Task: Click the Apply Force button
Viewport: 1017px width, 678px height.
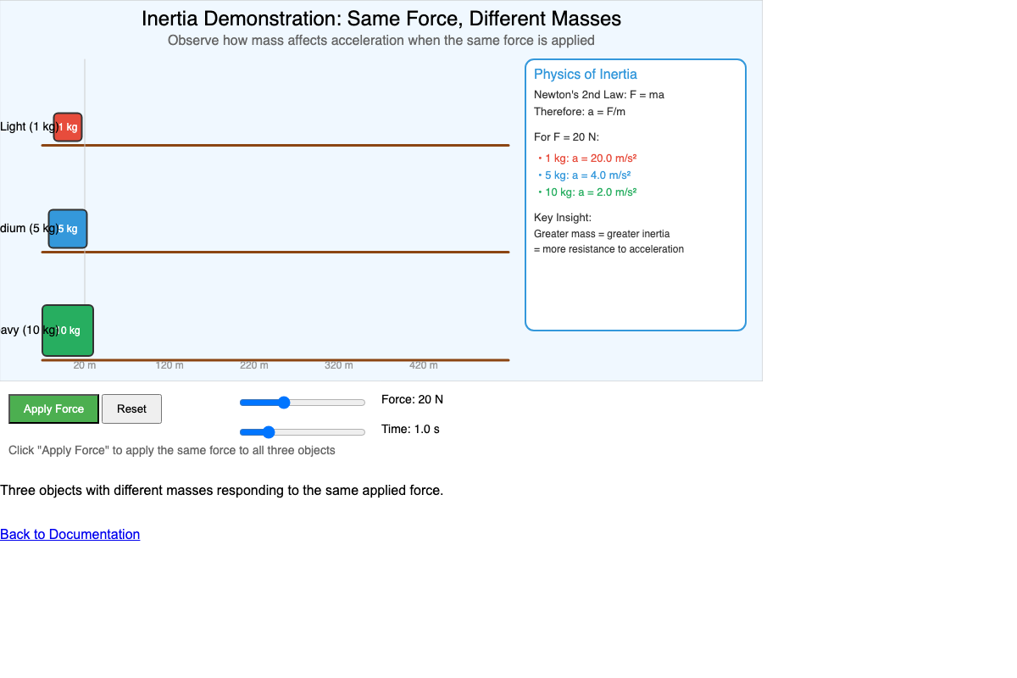Action: [53, 408]
